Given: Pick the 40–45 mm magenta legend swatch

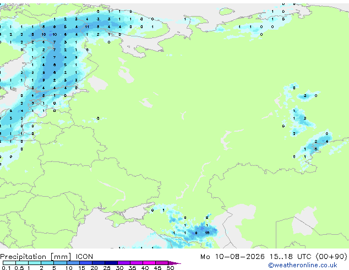Looking at the screenshot, I should [149, 263].
